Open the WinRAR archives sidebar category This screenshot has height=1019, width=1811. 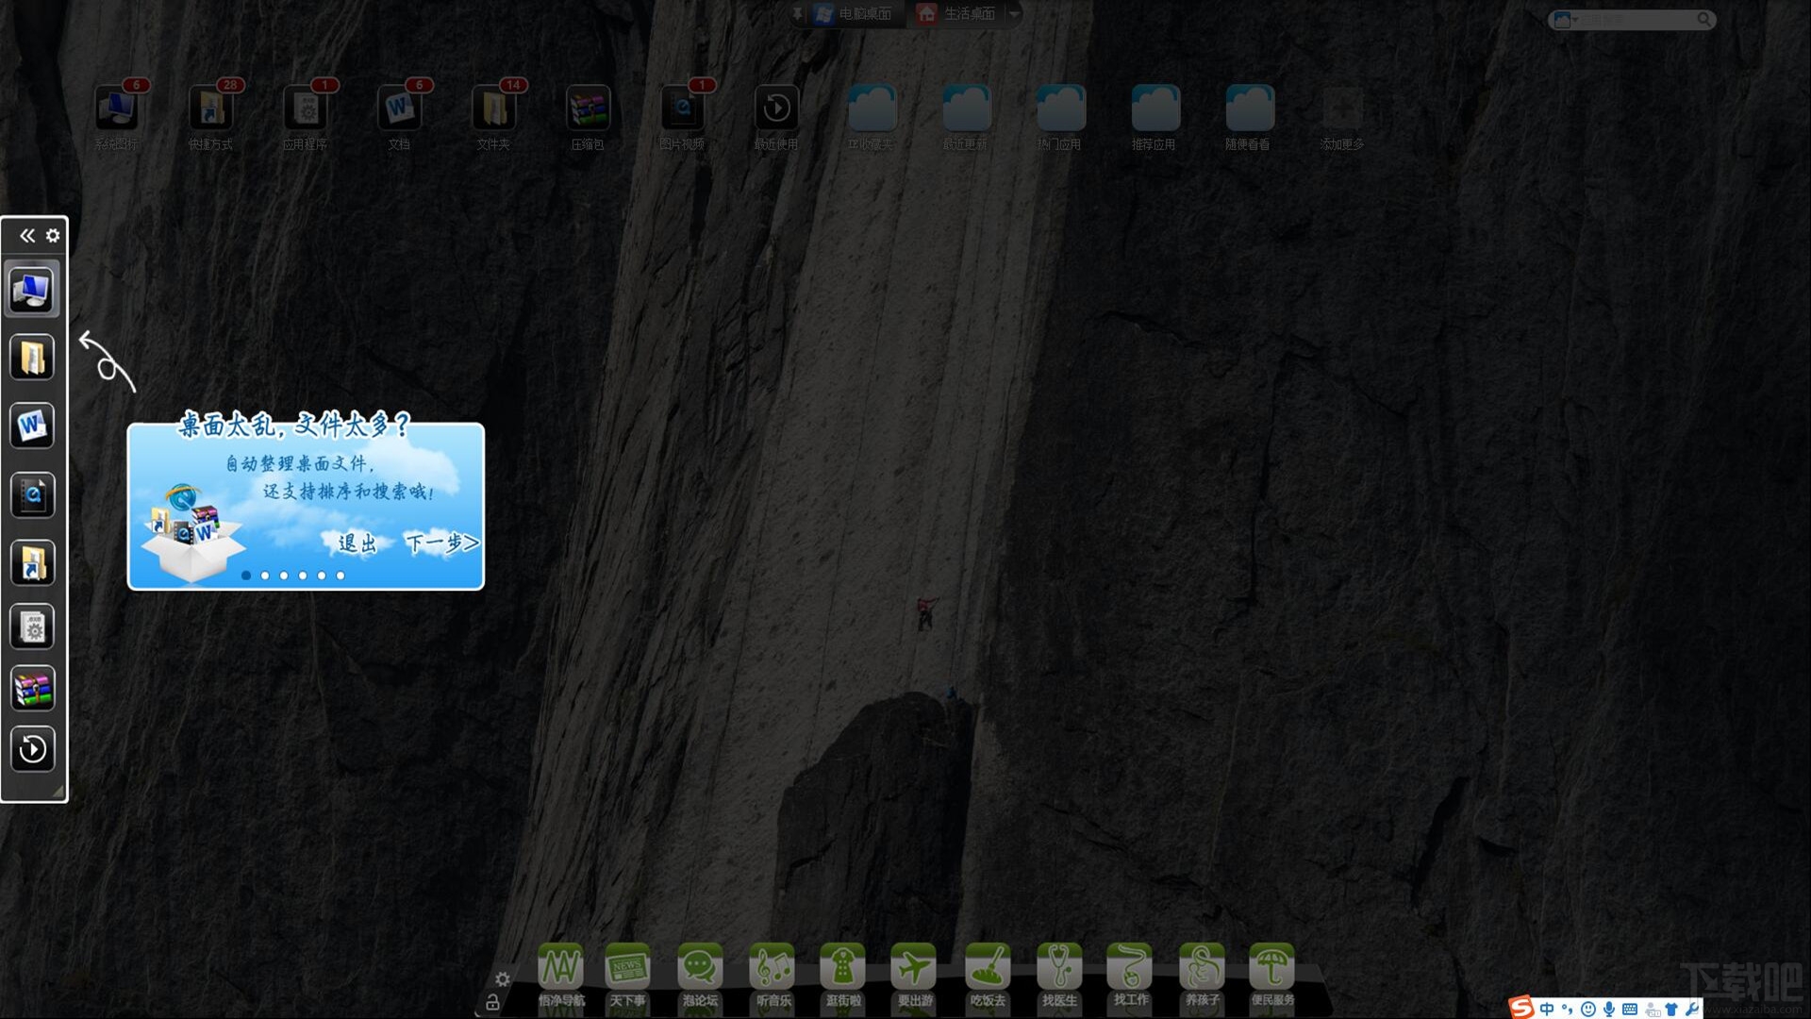click(x=32, y=689)
